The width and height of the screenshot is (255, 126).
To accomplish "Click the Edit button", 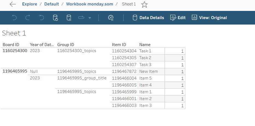I will 178,18.
